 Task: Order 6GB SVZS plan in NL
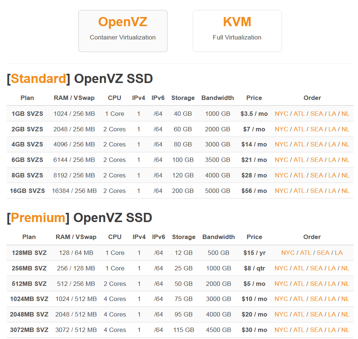(x=345, y=160)
